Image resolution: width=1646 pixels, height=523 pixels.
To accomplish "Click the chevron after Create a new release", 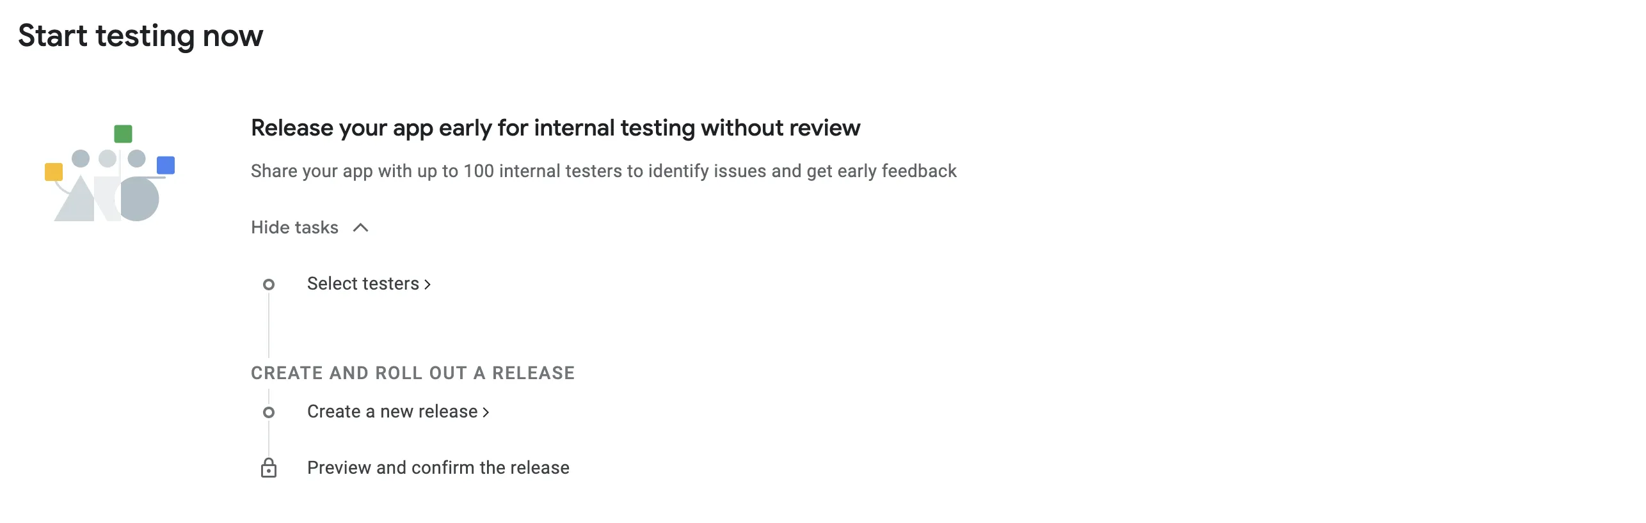I will tap(486, 412).
